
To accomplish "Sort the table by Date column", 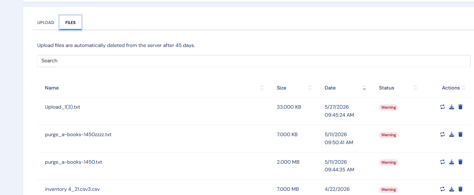I will 364,88.
